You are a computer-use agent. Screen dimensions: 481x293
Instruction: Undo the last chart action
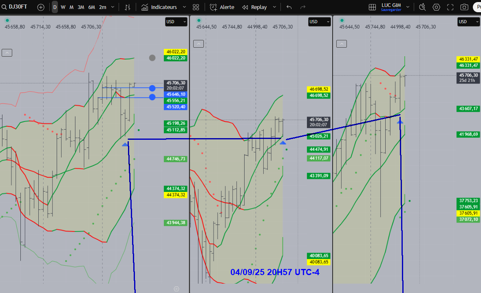289,7
